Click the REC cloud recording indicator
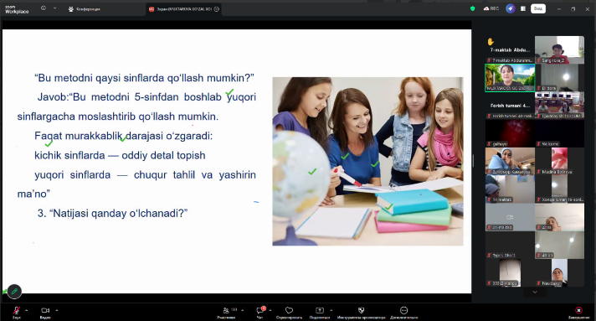Viewport: 596px width, 321px height. [491, 8]
